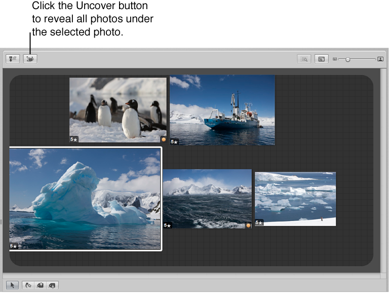Screen dimensions: 389x293
Task: Click the Scale to Fit button
Action: click(321, 59)
